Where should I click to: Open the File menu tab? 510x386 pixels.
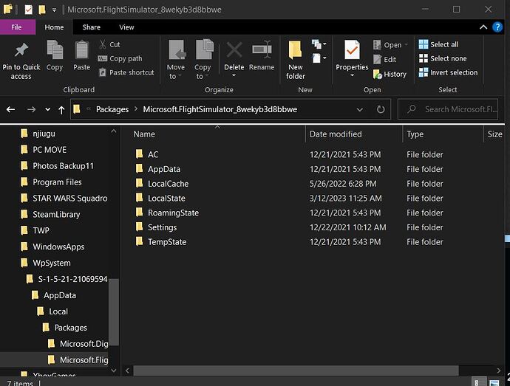click(16, 27)
